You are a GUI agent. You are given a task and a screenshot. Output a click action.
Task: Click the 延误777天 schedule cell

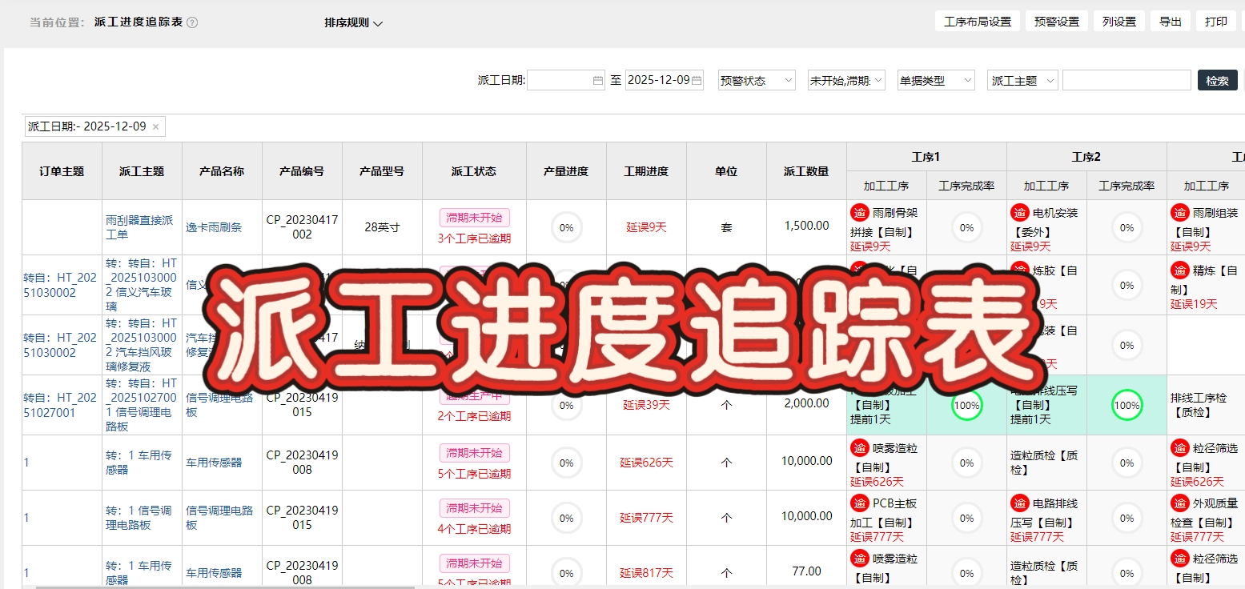pyautogui.click(x=646, y=518)
